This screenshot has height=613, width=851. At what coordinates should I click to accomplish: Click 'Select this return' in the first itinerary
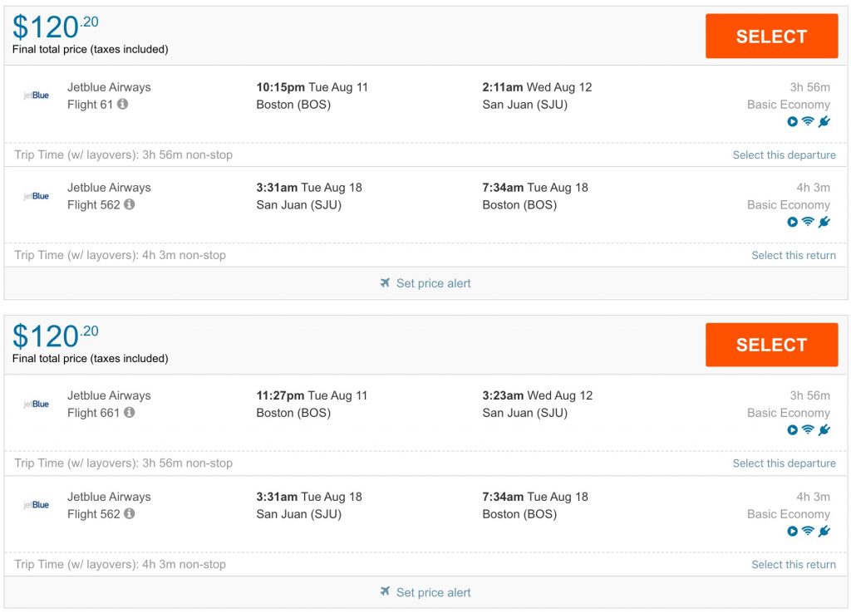coord(794,255)
